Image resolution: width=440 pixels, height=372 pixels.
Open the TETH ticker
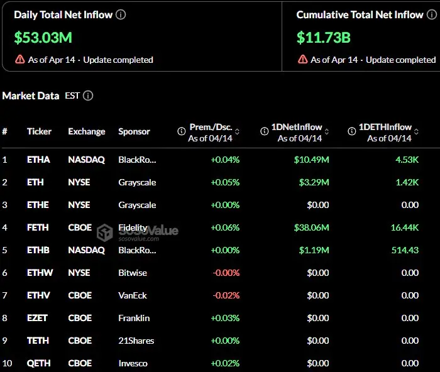[38, 341]
